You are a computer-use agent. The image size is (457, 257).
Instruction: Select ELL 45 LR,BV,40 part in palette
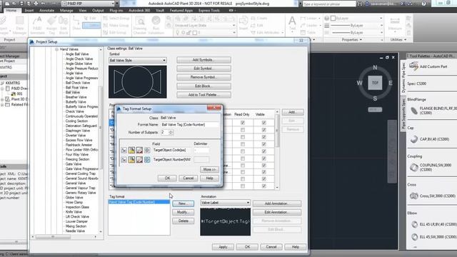pyautogui.click(x=433, y=224)
